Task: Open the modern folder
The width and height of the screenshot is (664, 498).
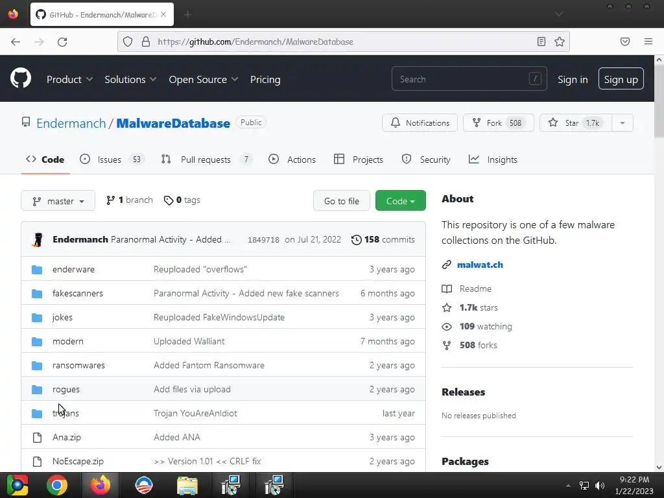Action: tap(67, 341)
